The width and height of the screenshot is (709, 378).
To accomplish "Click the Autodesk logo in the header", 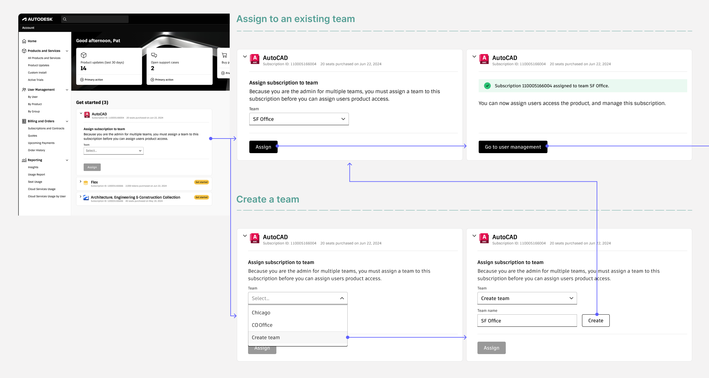I will click(37, 19).
